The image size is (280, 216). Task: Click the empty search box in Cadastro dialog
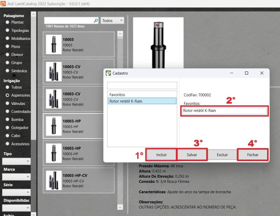pyautogui.click(x=142, y=85)
